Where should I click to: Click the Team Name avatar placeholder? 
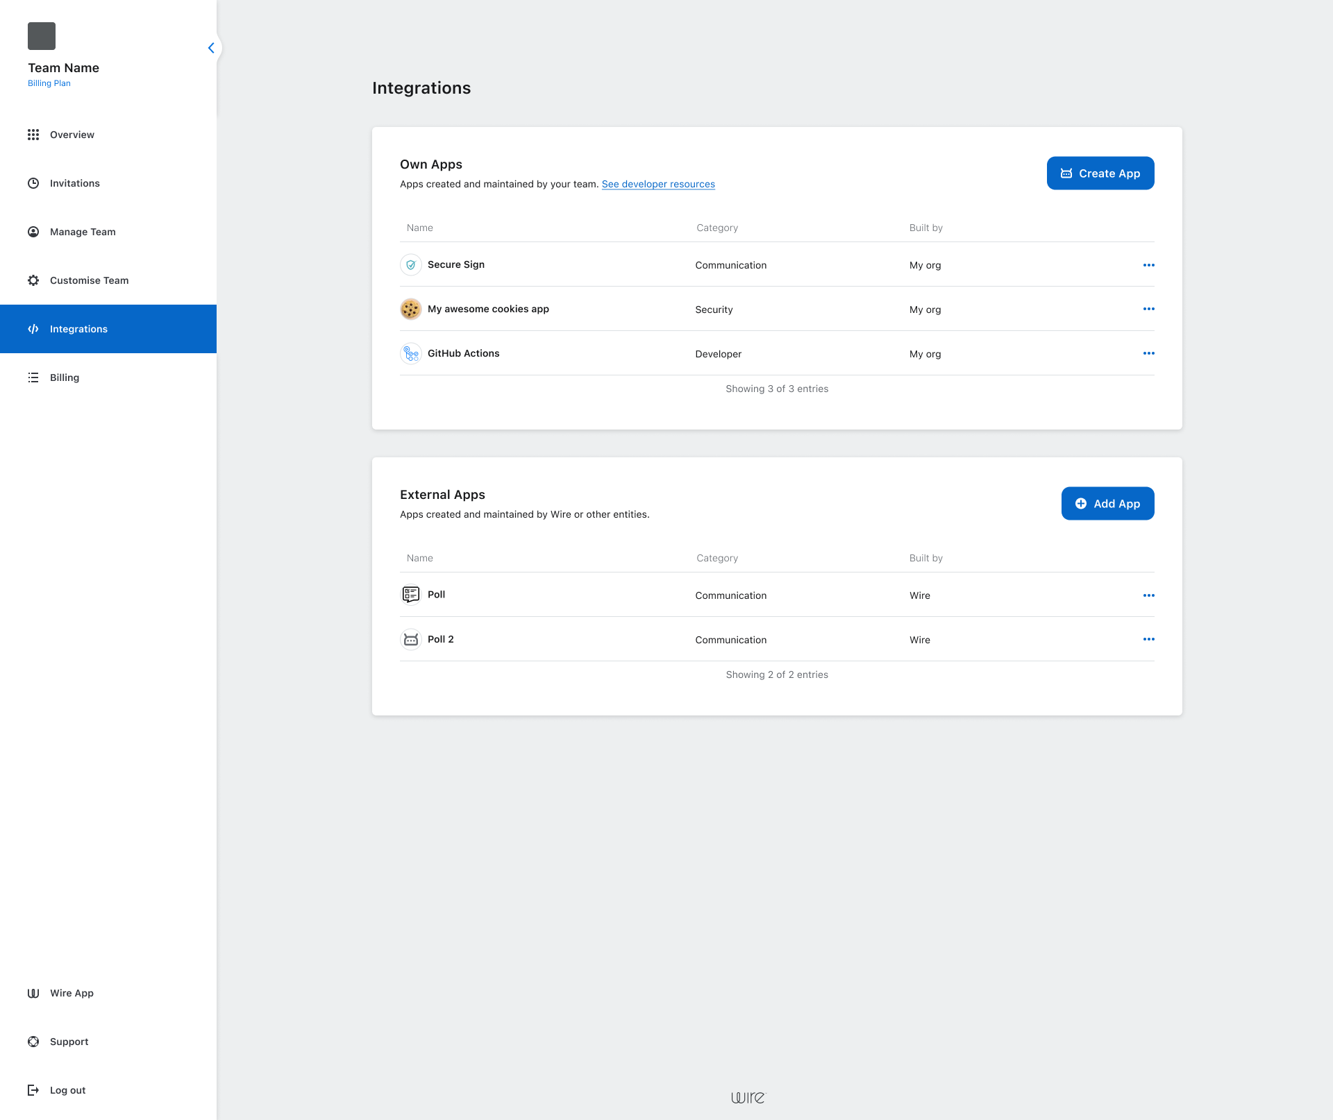(42, 35)
